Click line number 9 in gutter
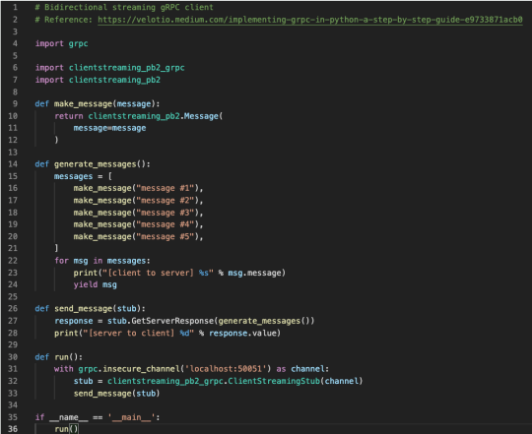The image size is (532, 434). 15,104
